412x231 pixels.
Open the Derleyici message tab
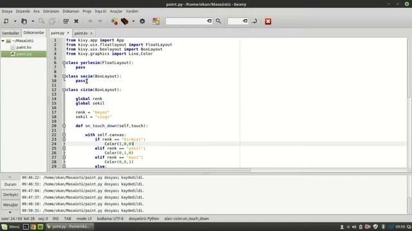tap(10, 194)
